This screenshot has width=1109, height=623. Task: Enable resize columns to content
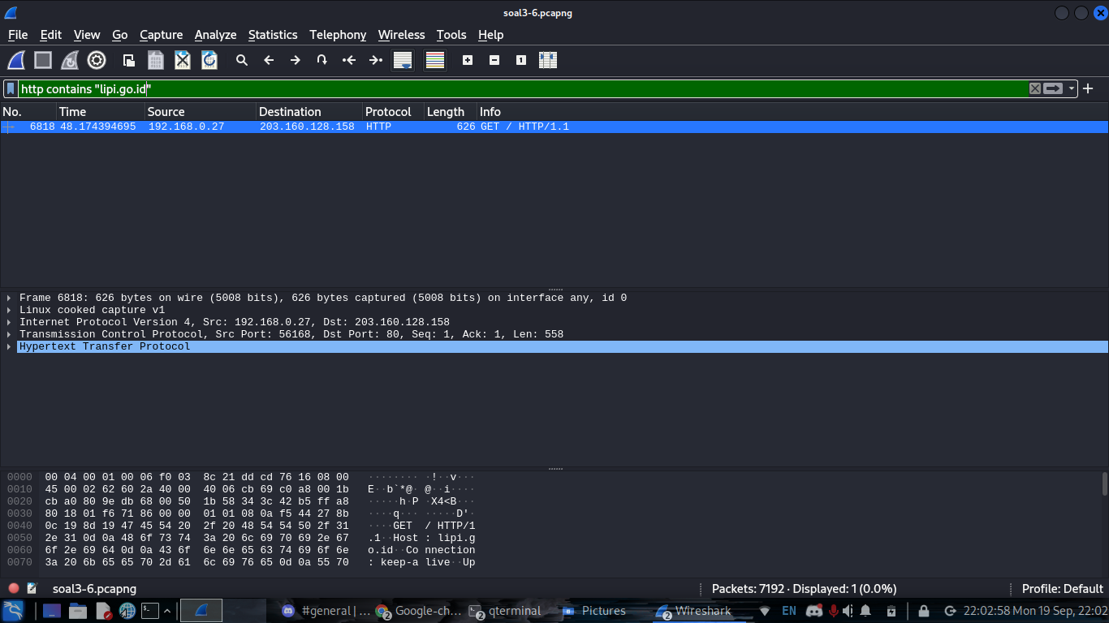click(548, 60)
